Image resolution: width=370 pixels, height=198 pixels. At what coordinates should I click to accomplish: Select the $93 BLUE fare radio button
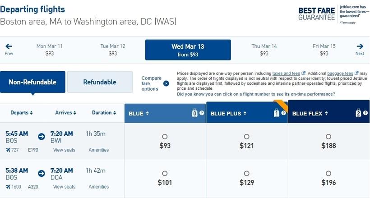(165, 136)
